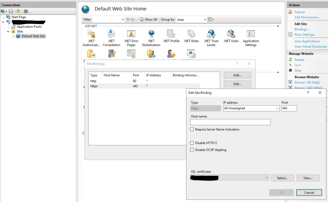Open the Application Settings icon
Viewport: 328px width, 202px height.
tap(251, 34)
